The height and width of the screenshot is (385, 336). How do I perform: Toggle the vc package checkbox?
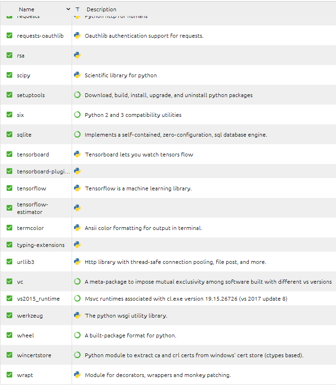9,281
